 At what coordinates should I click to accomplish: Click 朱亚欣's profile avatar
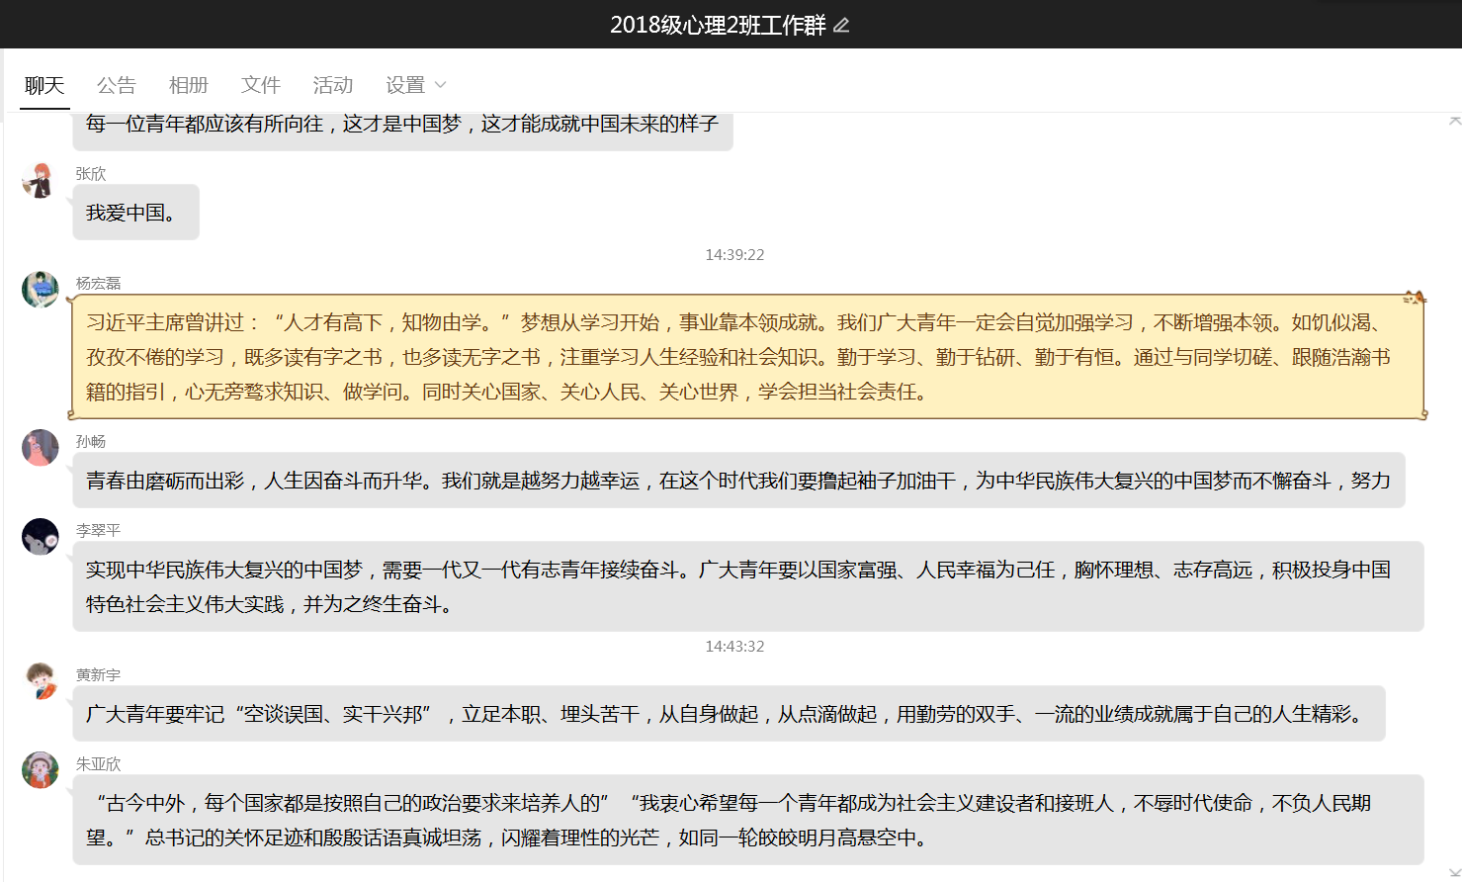[x=41, y=770]
